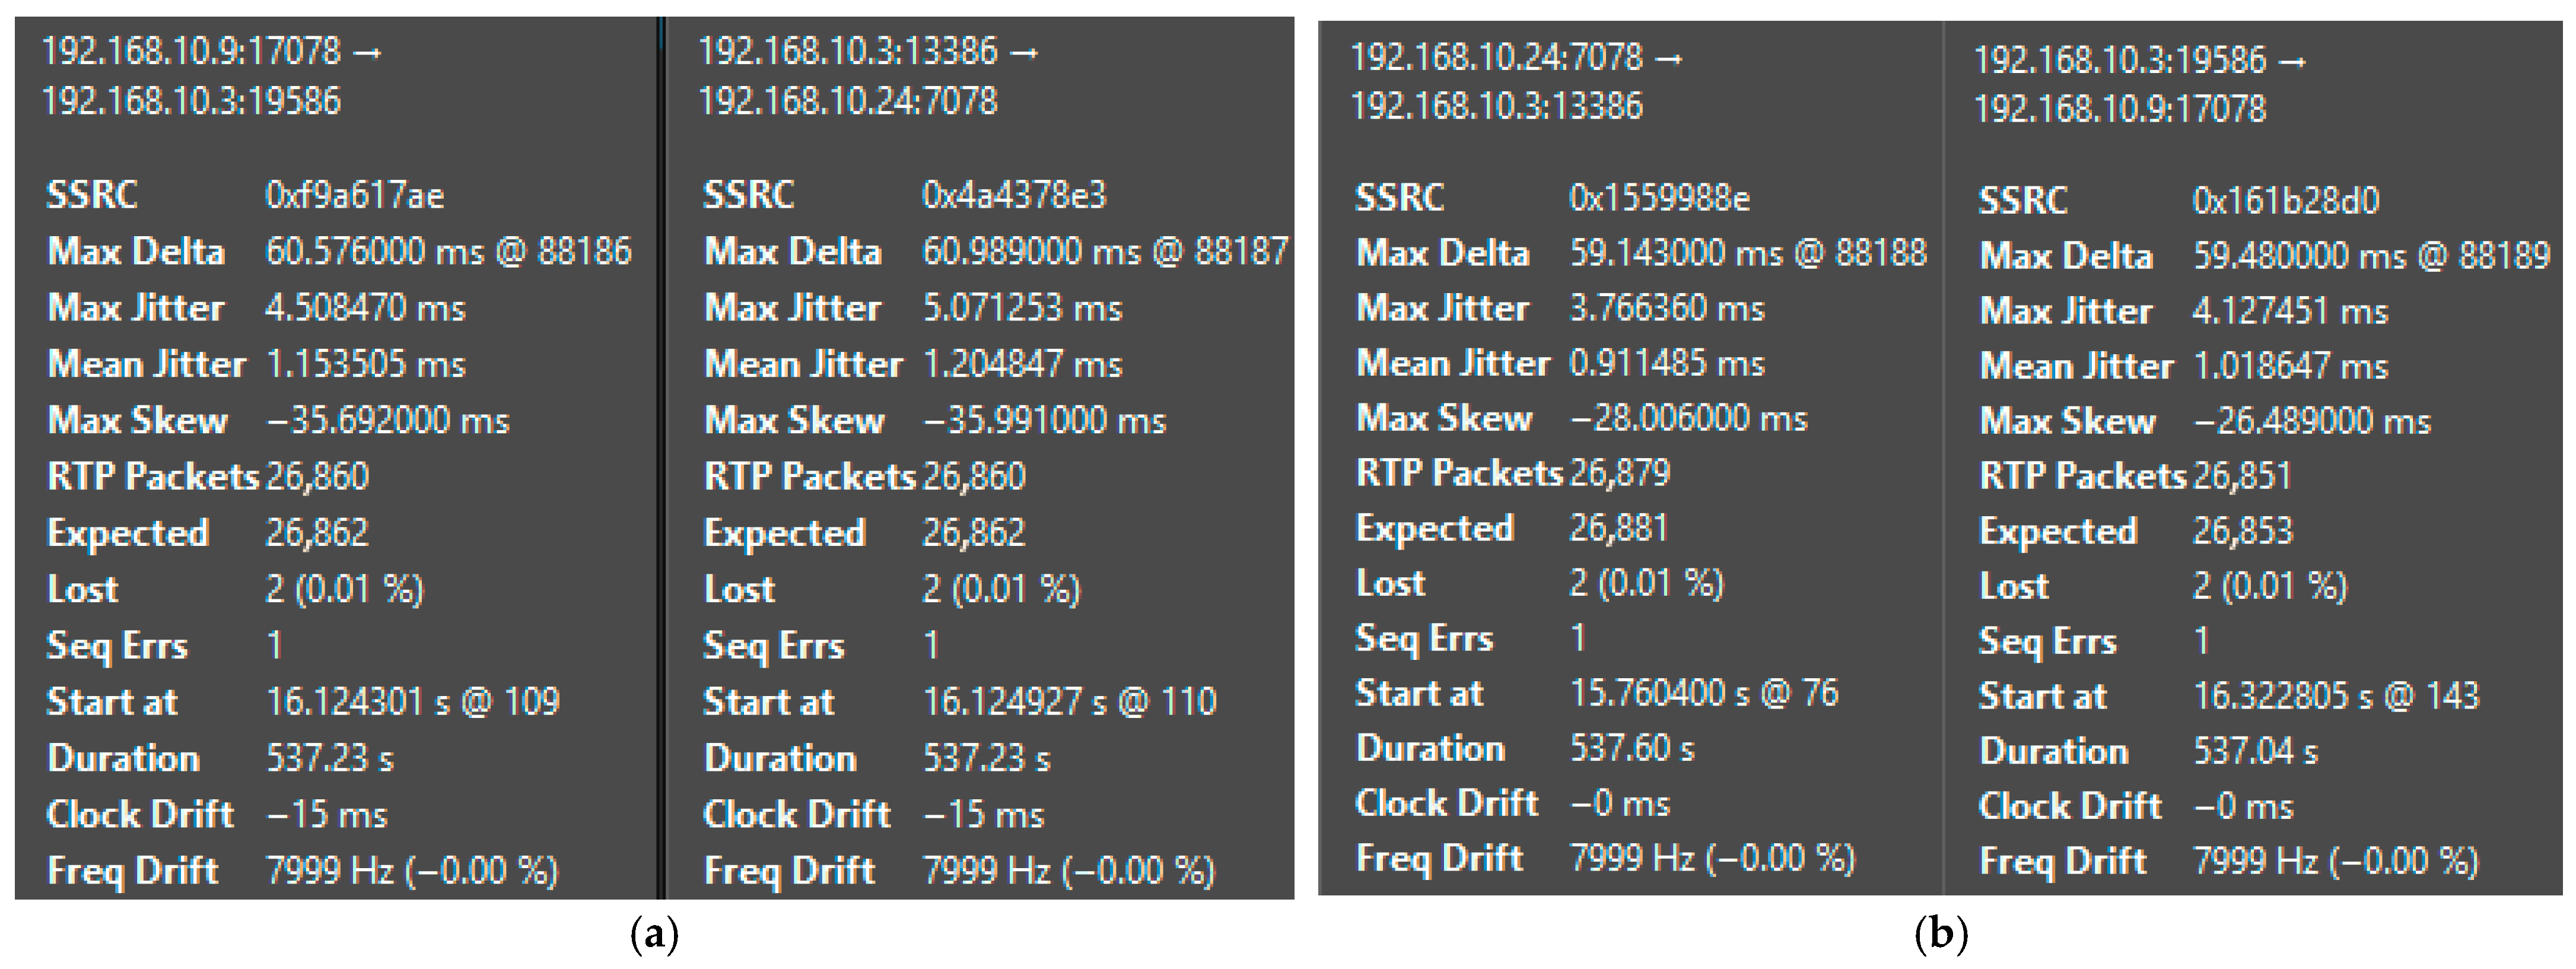Click the SSRC value 0x1559988e
2576x969 pixels.
click(1659, 198)
